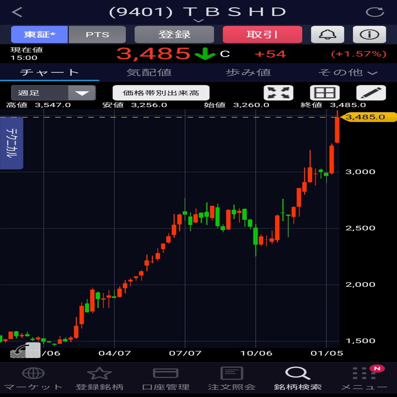Tap the 2,500 price axis label
The image size is (397, 397).
pyautogui.click(x=360, y=228)
